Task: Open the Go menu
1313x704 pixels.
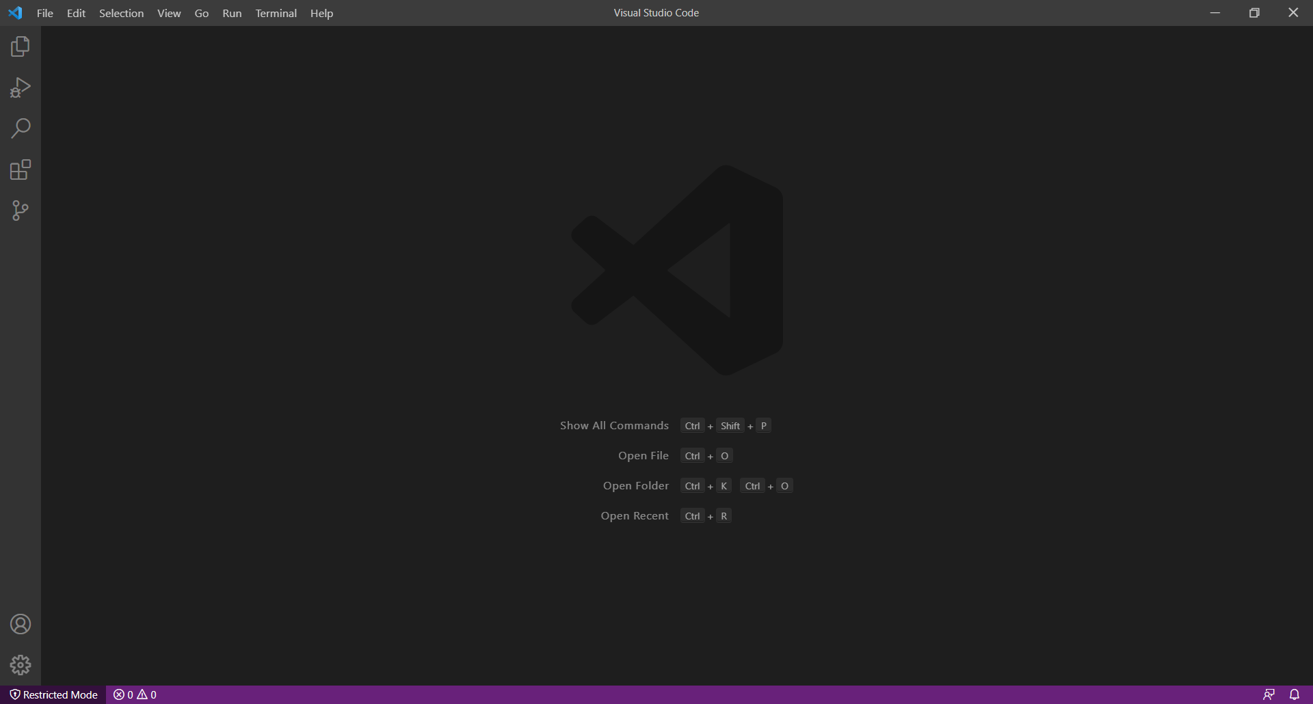Action: [x=202, y=13]
